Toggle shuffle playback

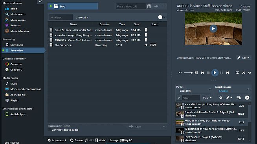point(244,73)
